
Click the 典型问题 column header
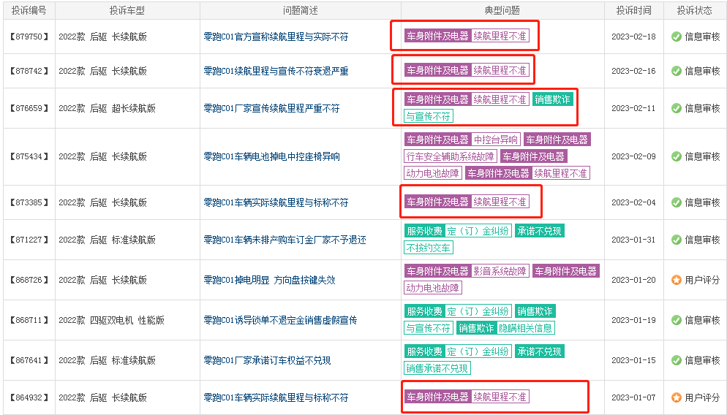[502, 10]
